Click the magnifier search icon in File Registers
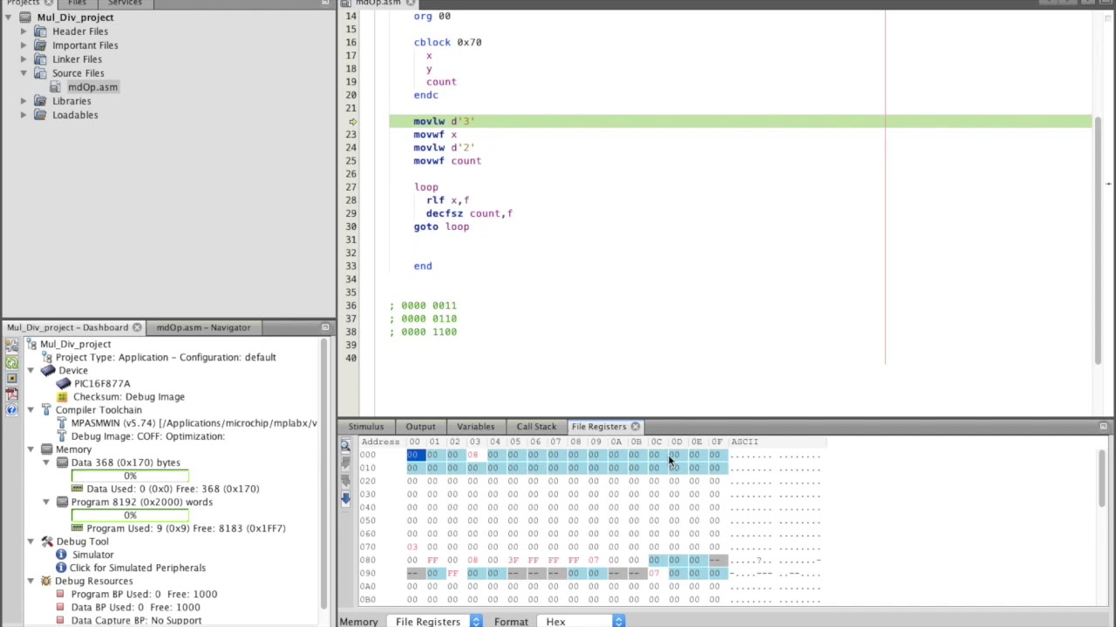This screenshot has width=1116, height=627. (x=345, y=445)
